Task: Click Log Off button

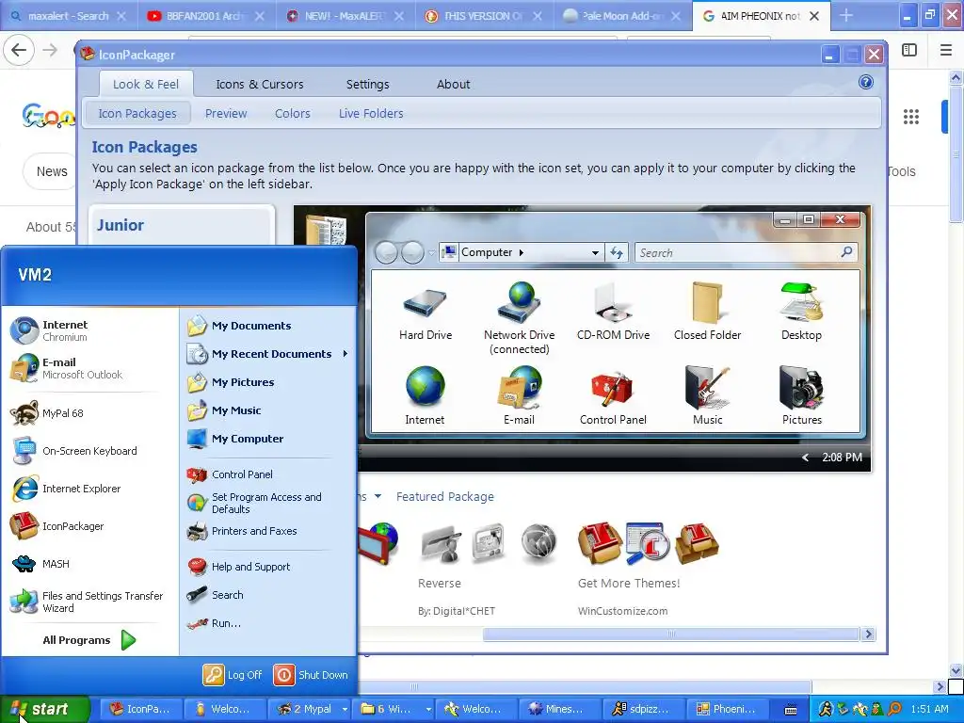Action: coord(233,675)
